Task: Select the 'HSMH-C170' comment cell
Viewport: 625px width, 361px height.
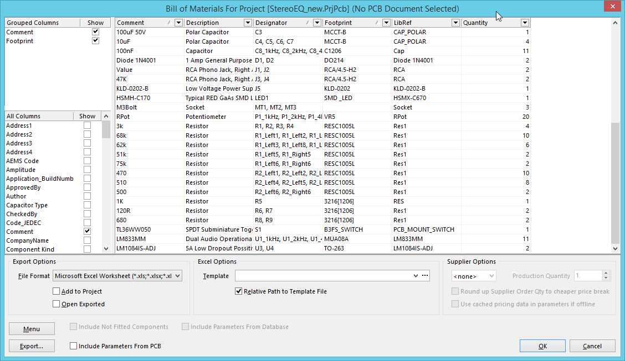Action: tap(150, 98)
